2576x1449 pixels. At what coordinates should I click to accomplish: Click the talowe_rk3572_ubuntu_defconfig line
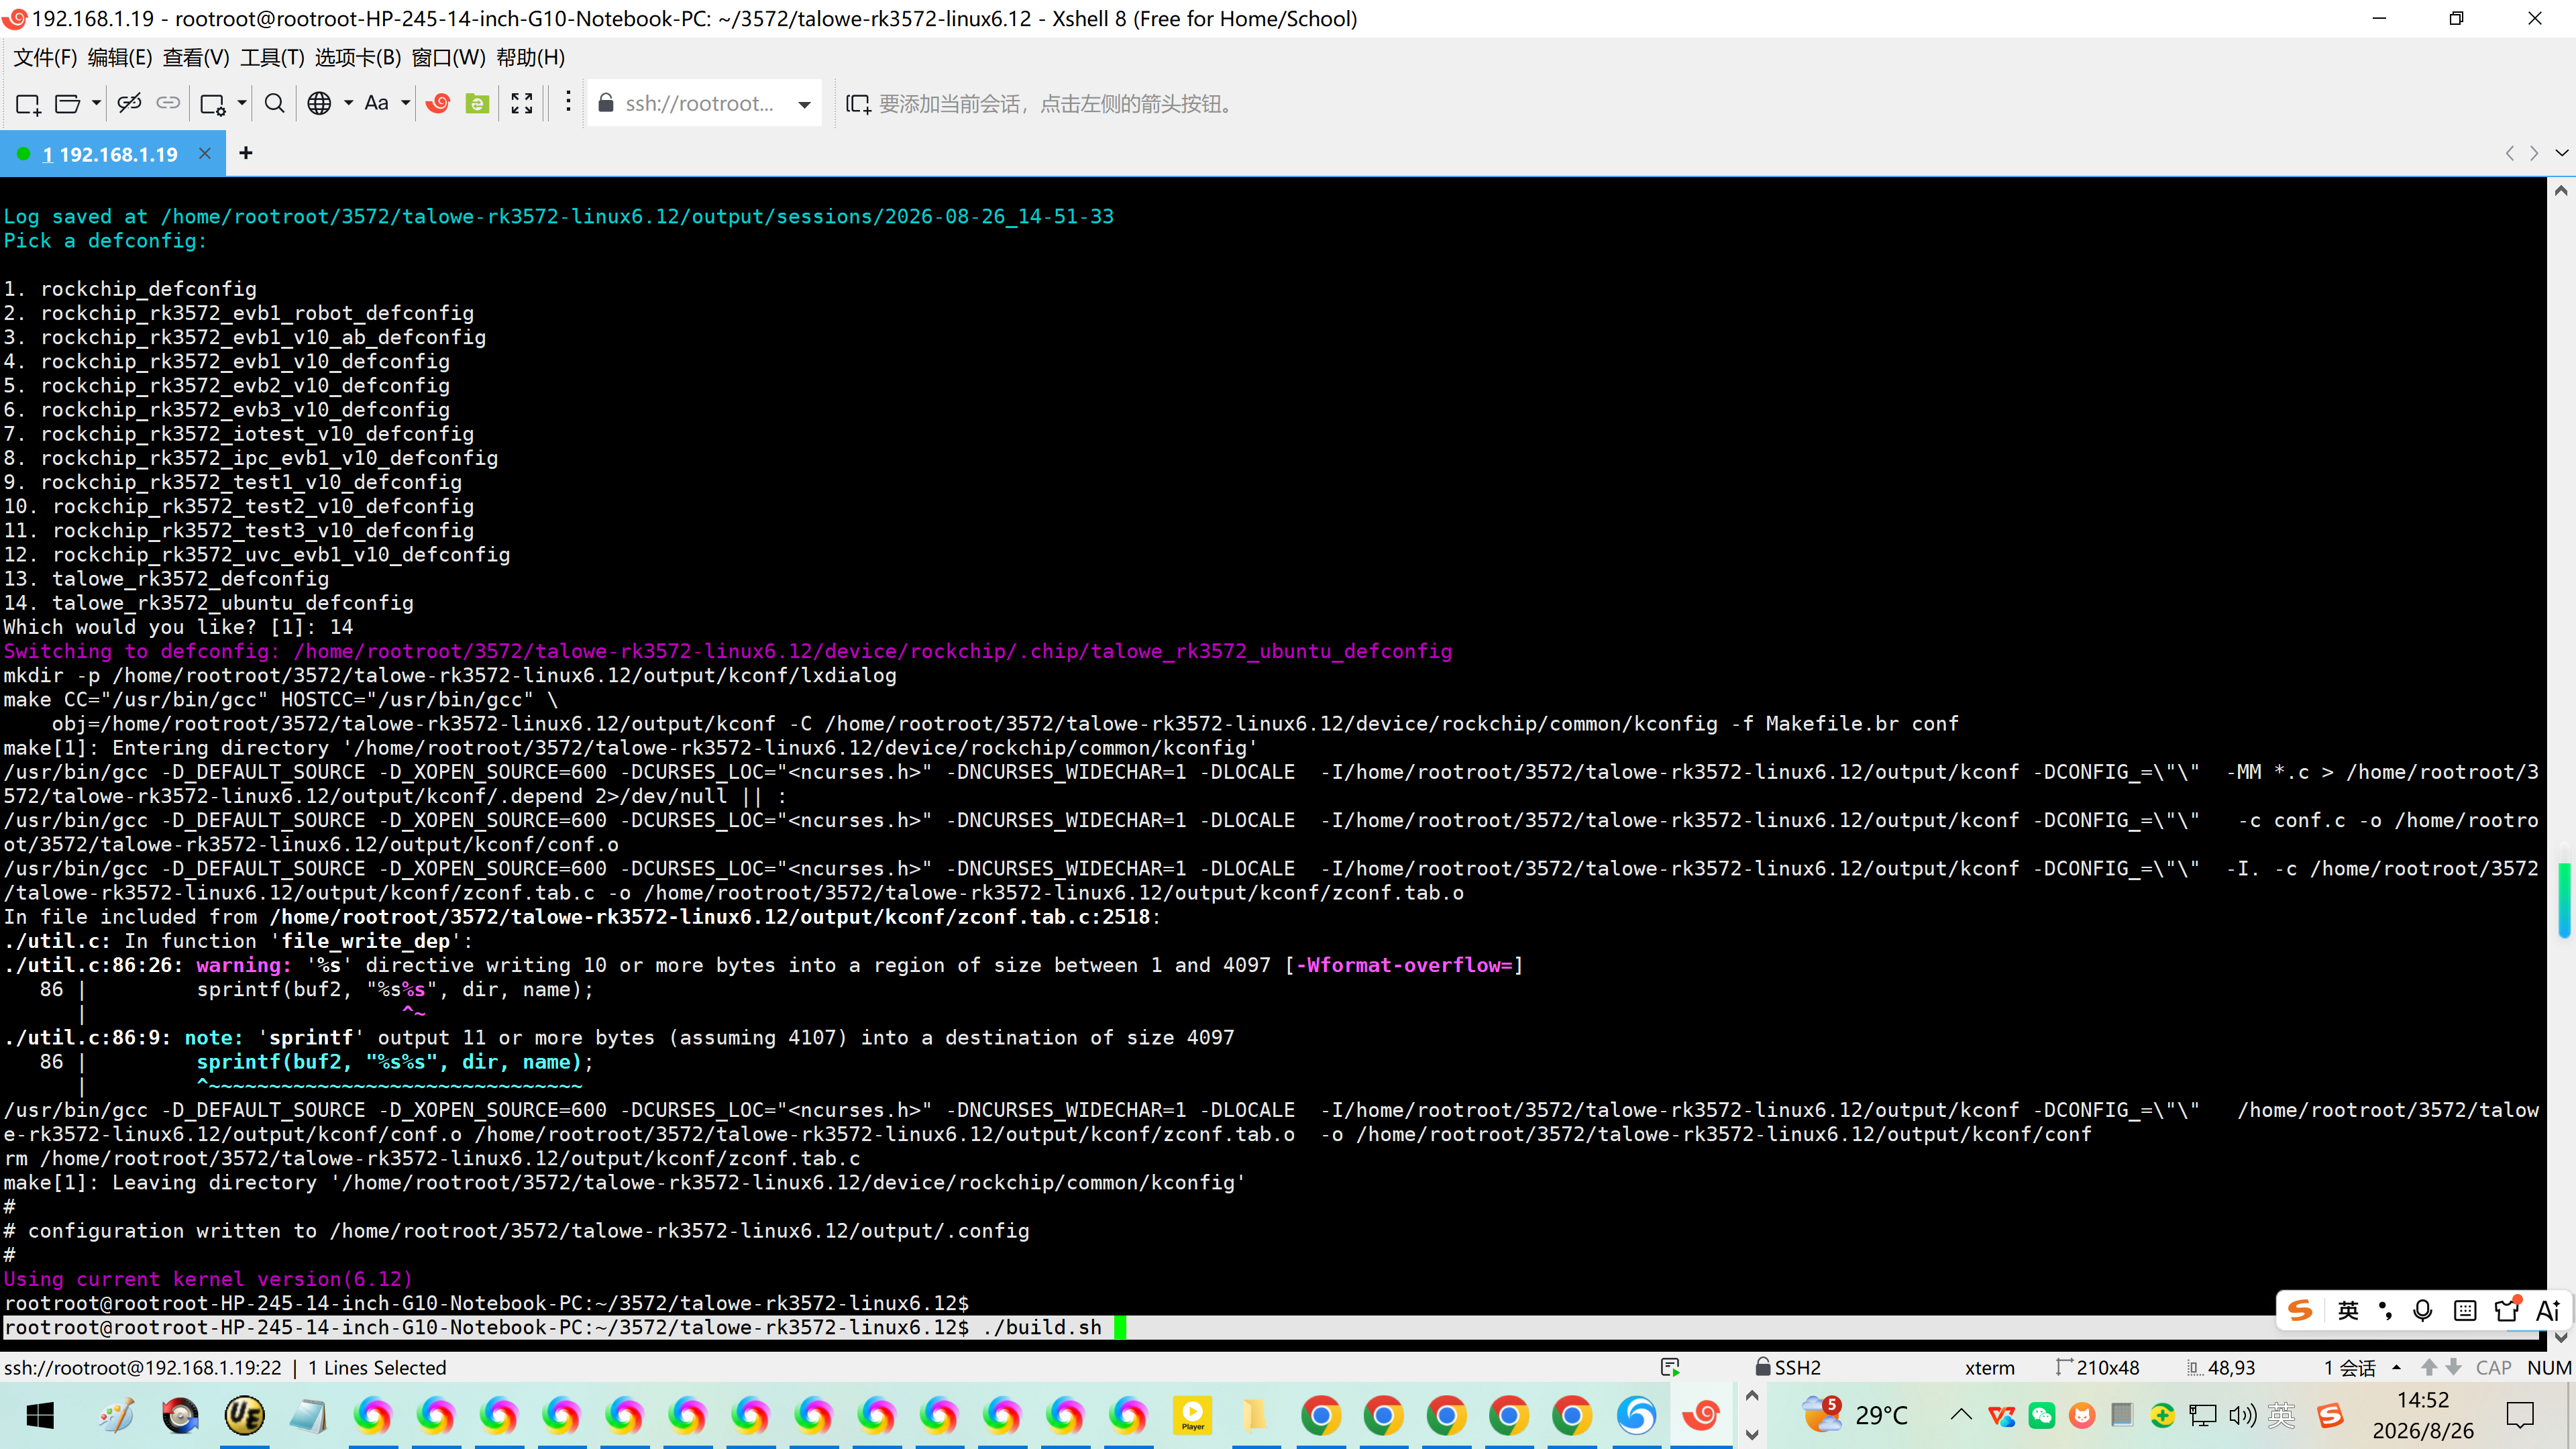point(209,603)
